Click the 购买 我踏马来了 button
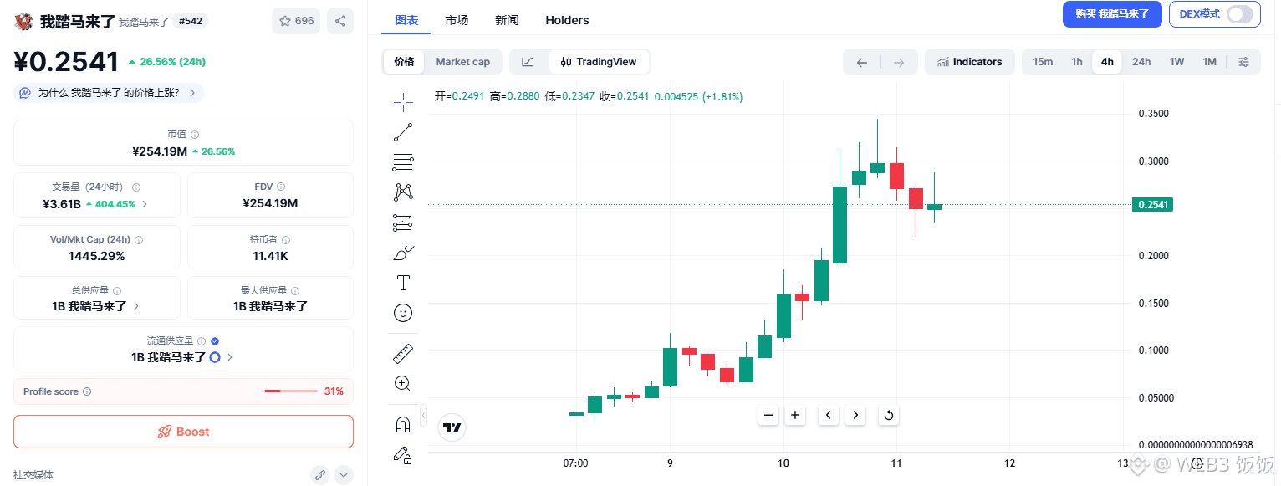The height and width of the screenshot is (486, 1281). tap(1112, 14)
